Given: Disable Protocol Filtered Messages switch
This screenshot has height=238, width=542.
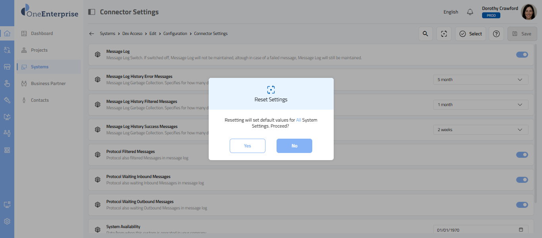Looking at the screenshot, I should (522, 155).
